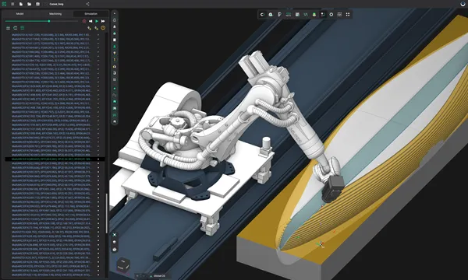Image resolution: width=468 pixels, height=280 pixels.
Task: Click the grid table icon in view toolbar
Action: tap(339, 14)
